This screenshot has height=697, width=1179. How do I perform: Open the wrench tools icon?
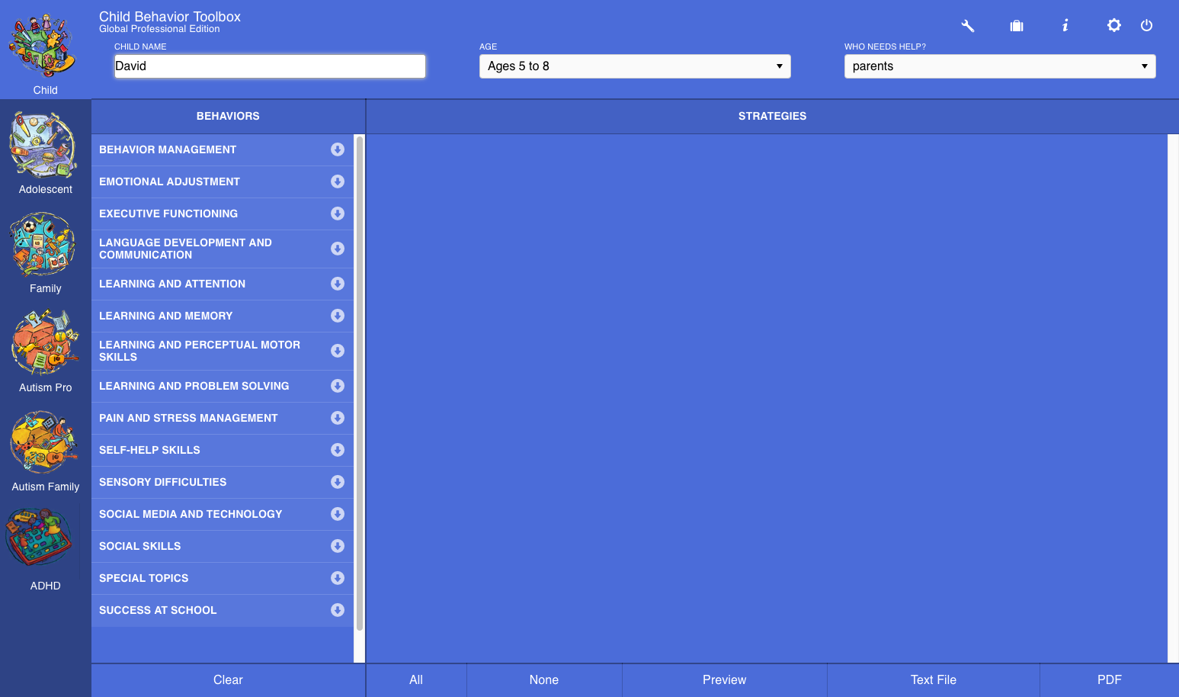pos(967,26)
